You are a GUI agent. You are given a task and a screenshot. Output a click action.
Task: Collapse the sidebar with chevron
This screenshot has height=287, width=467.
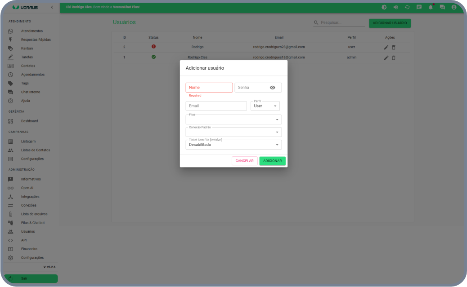pyautogui.click(x=52, y=7)
